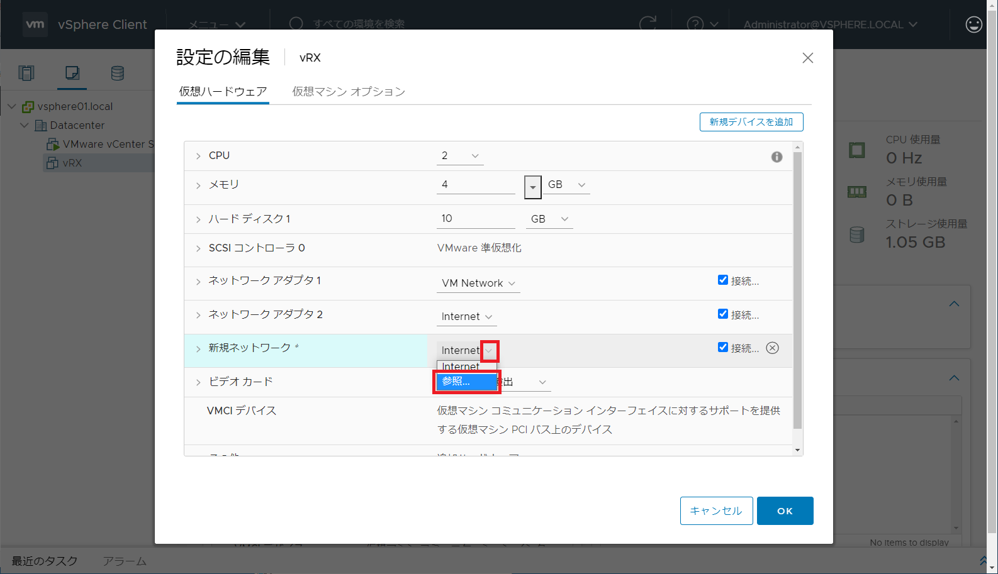Click the キャンセル button

click(x=716, y=511)
